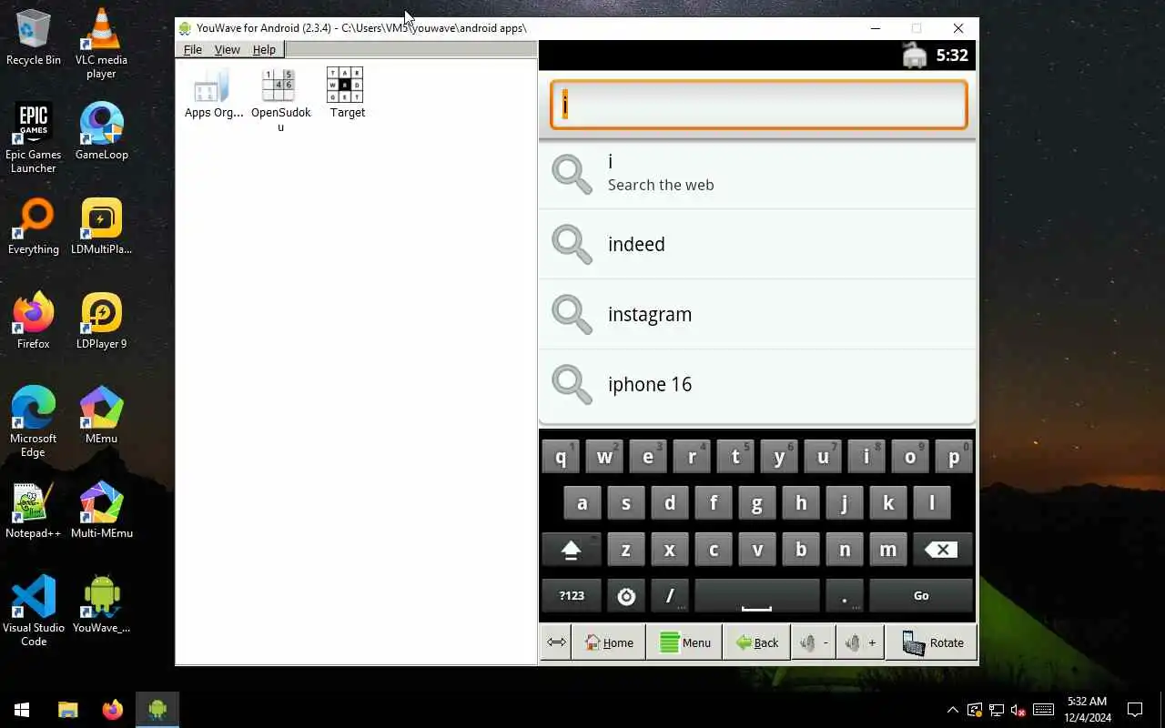The height and width of the screenshot is (728, 1165).
Task: Tap the a key on the keyboard
Action: [582, 503]
